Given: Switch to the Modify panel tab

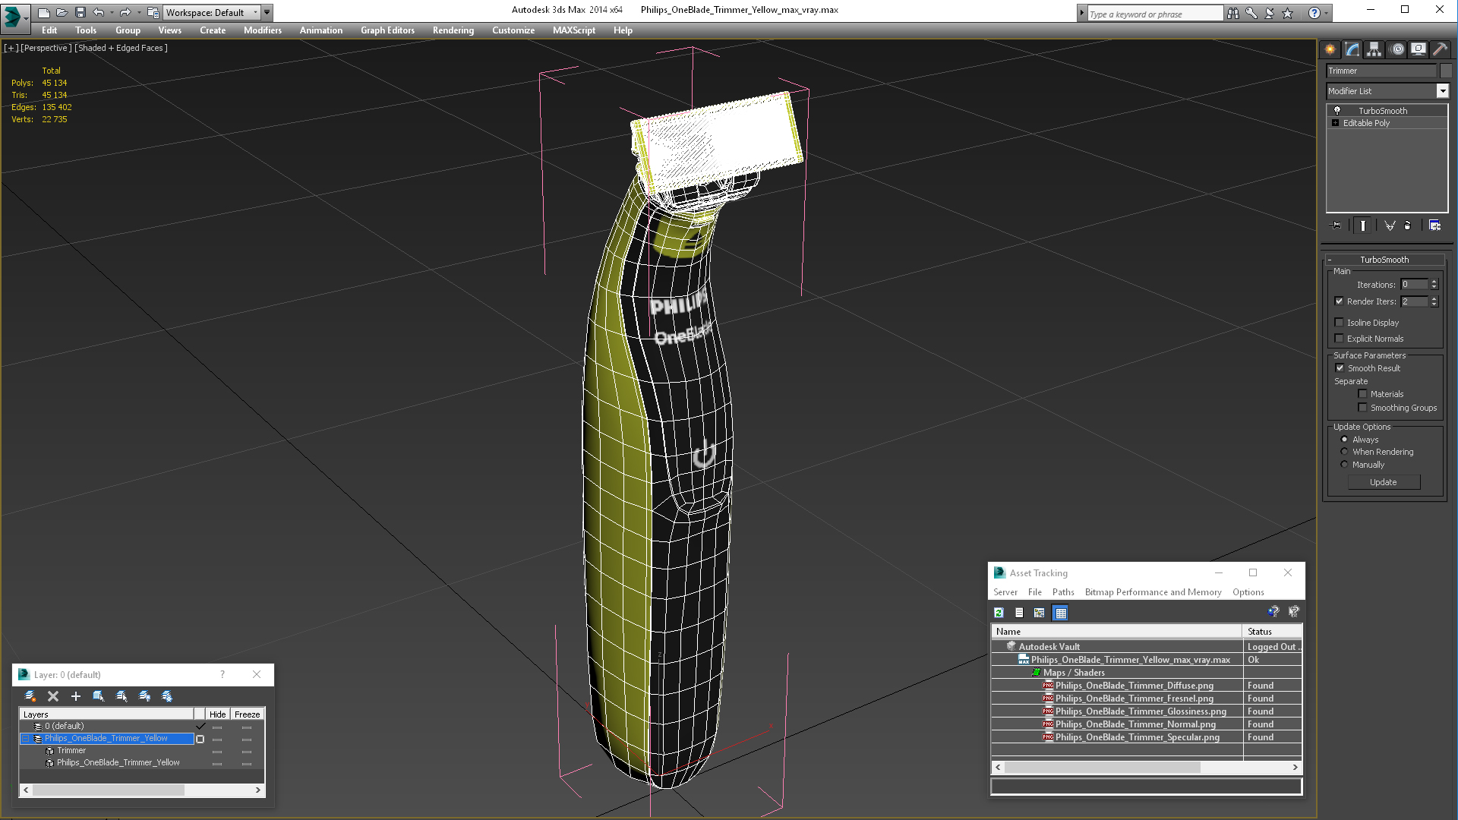Looking at the screenshot, I should coord(1352,49).
